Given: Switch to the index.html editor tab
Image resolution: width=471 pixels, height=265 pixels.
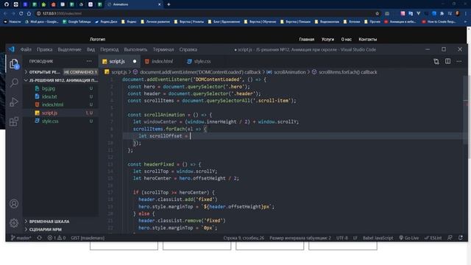Looking at the screenshot, I should (162, 61).
